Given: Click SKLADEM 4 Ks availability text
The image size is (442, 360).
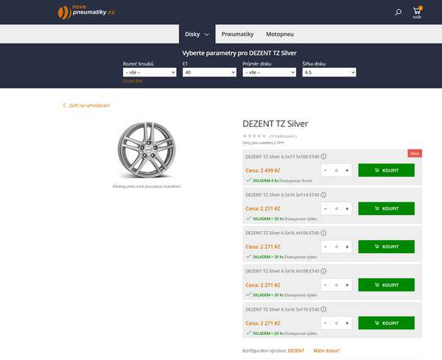Looking at the screenshot, I should 265,181.
